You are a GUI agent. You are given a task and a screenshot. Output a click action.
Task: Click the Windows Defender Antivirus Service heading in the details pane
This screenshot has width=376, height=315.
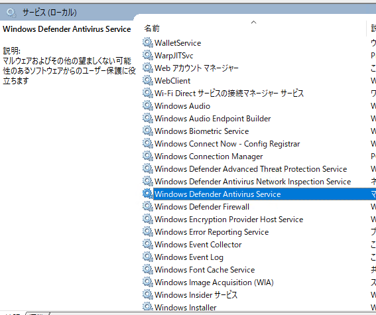coord(67,29)
